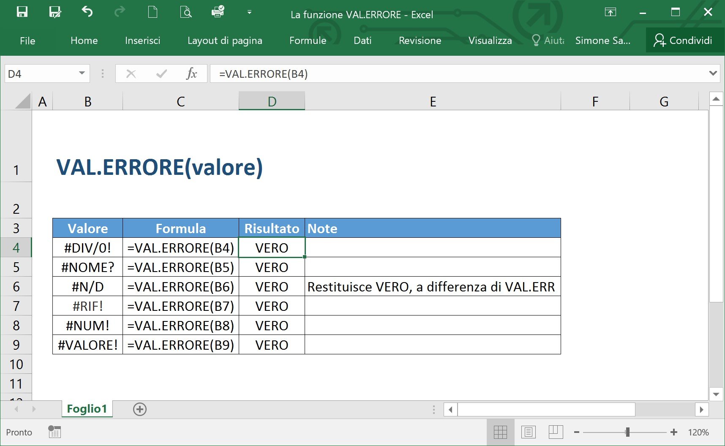Select column B header
725x446 pixels.
pyautogui.click(x=88, y=101)
